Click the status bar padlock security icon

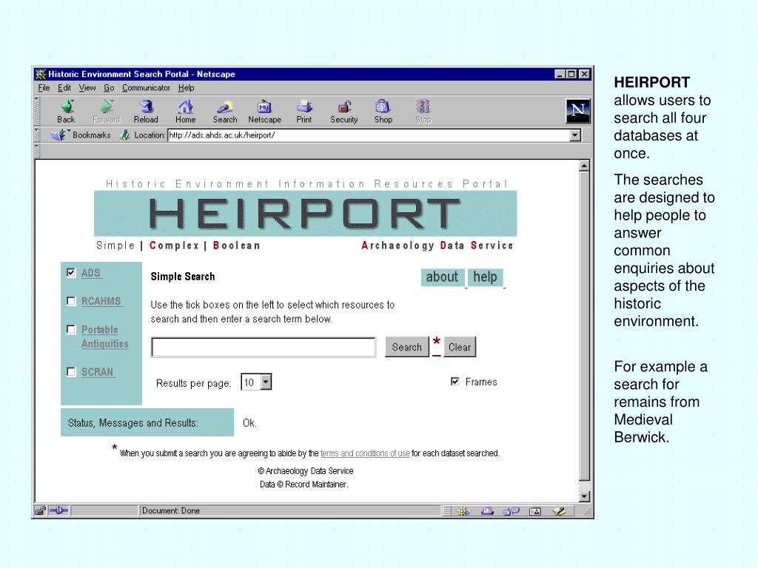coord(40,510)
